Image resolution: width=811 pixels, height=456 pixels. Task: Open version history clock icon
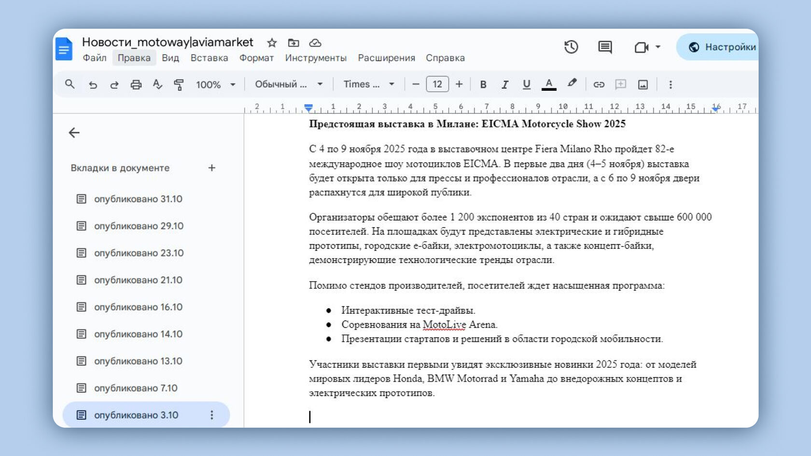coord(571,47)
